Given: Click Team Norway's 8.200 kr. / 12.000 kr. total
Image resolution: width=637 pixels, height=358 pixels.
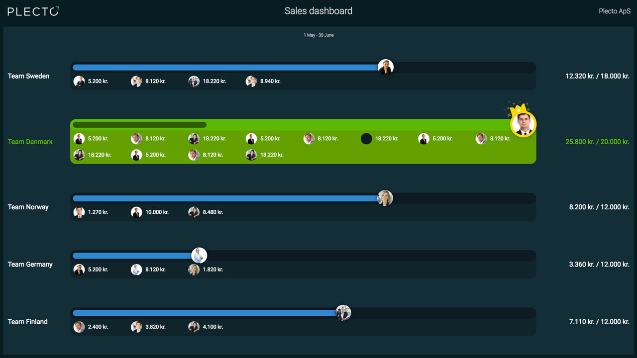Looking at the screenshot, I should 599,207.
